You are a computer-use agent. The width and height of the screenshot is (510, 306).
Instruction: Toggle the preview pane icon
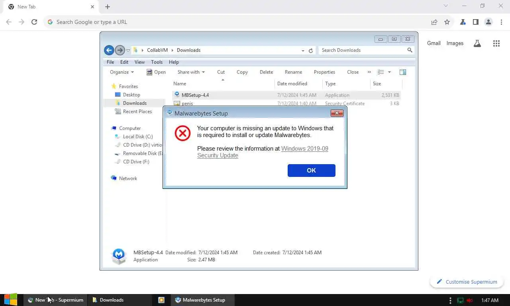[x=403, y=72]
